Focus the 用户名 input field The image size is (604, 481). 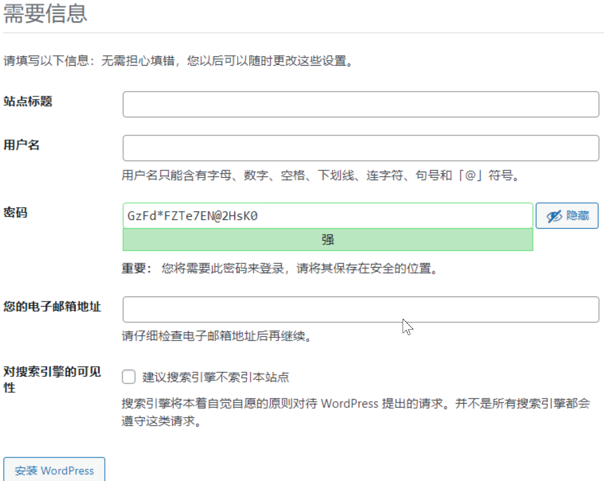361,148
